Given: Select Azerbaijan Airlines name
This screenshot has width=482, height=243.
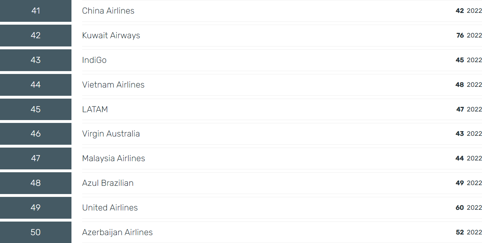Looking at the screenshot, I should (x=118, y=232).
